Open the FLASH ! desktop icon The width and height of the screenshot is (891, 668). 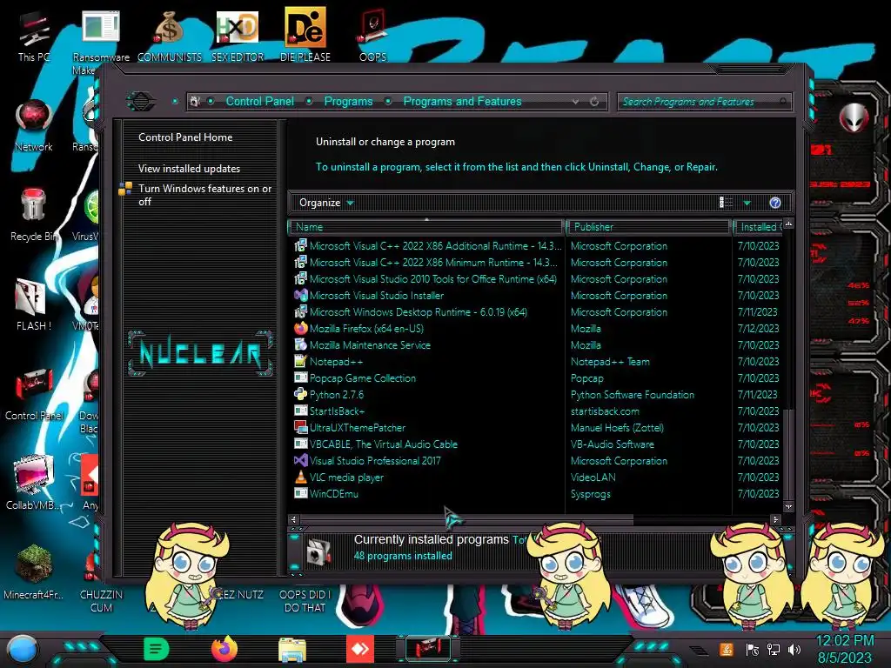coord(34,304)
